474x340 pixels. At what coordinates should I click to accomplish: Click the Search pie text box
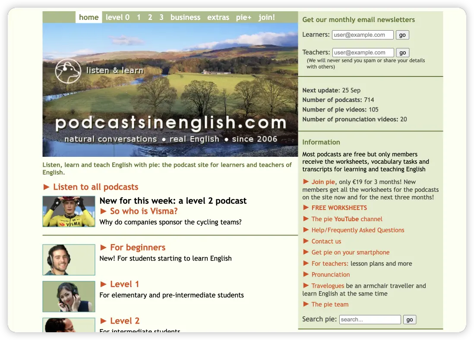(x=370, y=320)
